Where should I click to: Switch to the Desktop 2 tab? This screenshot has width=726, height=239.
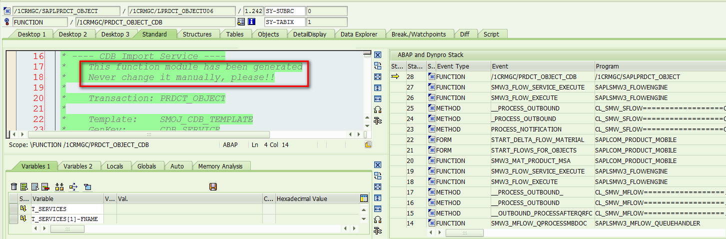(73, 34)
